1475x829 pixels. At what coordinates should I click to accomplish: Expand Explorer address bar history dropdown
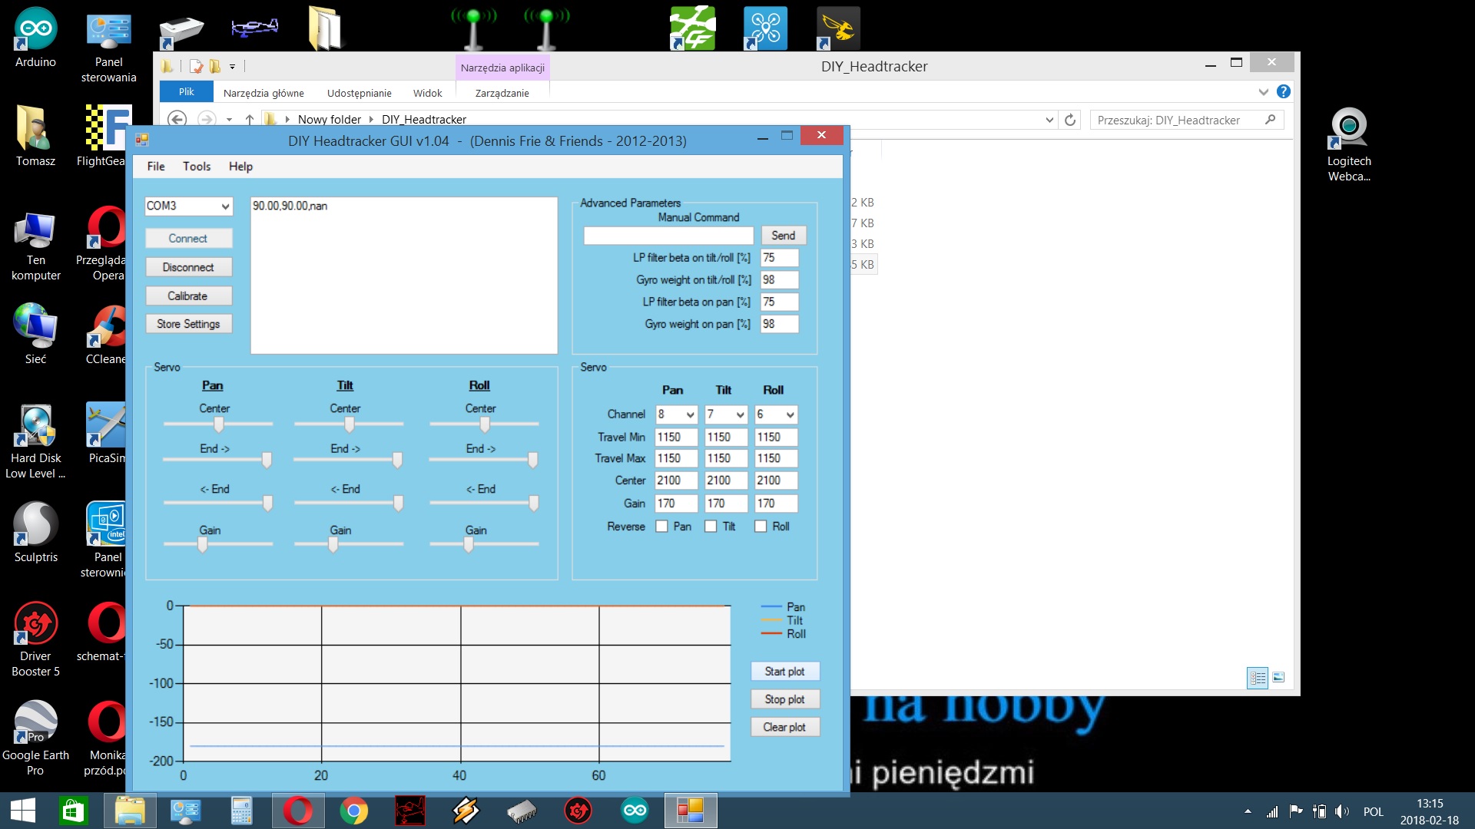(x=1049, y=120)
